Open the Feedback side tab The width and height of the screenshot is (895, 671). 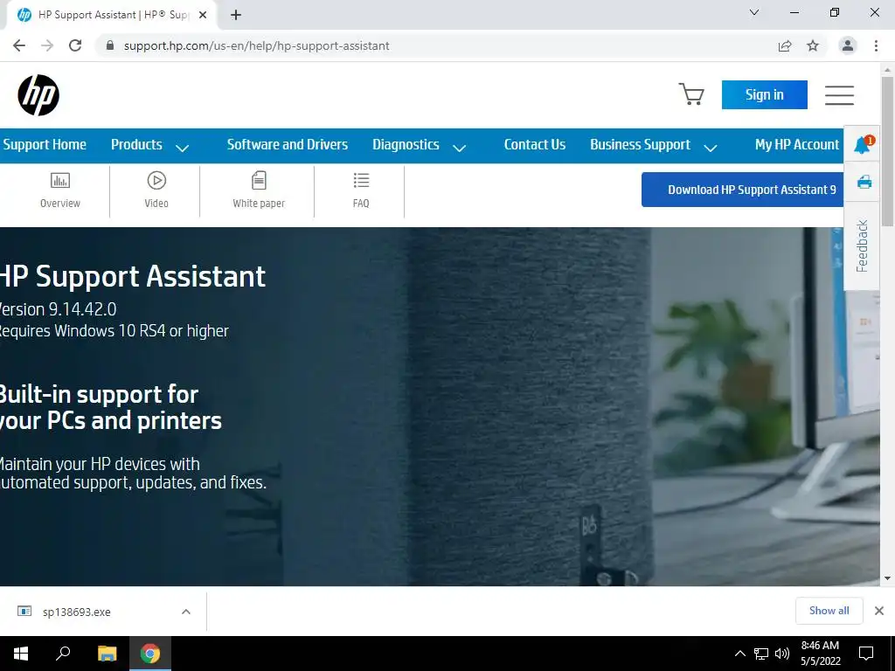pyautogui.click(x=862, y=246)
